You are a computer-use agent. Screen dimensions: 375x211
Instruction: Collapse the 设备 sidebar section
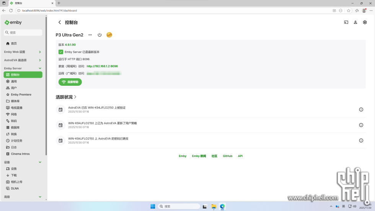pos(40,162)
